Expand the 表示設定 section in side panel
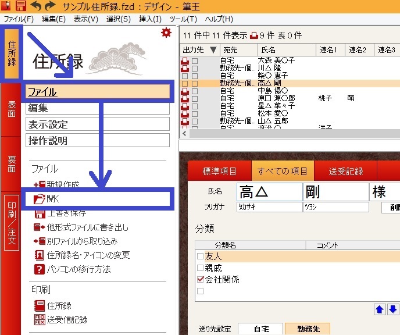400x335 pixels. coord(97,124)
